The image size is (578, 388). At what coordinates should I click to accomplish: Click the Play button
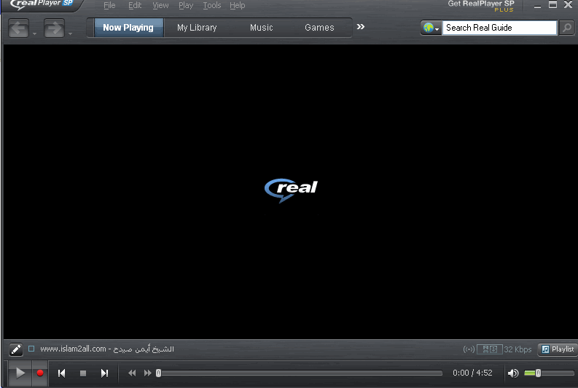(20, 373)
